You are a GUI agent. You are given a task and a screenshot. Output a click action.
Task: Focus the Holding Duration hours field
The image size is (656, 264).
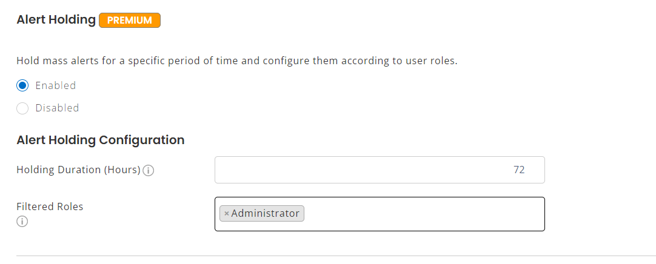pyautogui.click(x=380, y=170)
